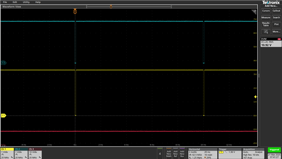Click the draw-a-box zoom icon button

coord(266,32)
